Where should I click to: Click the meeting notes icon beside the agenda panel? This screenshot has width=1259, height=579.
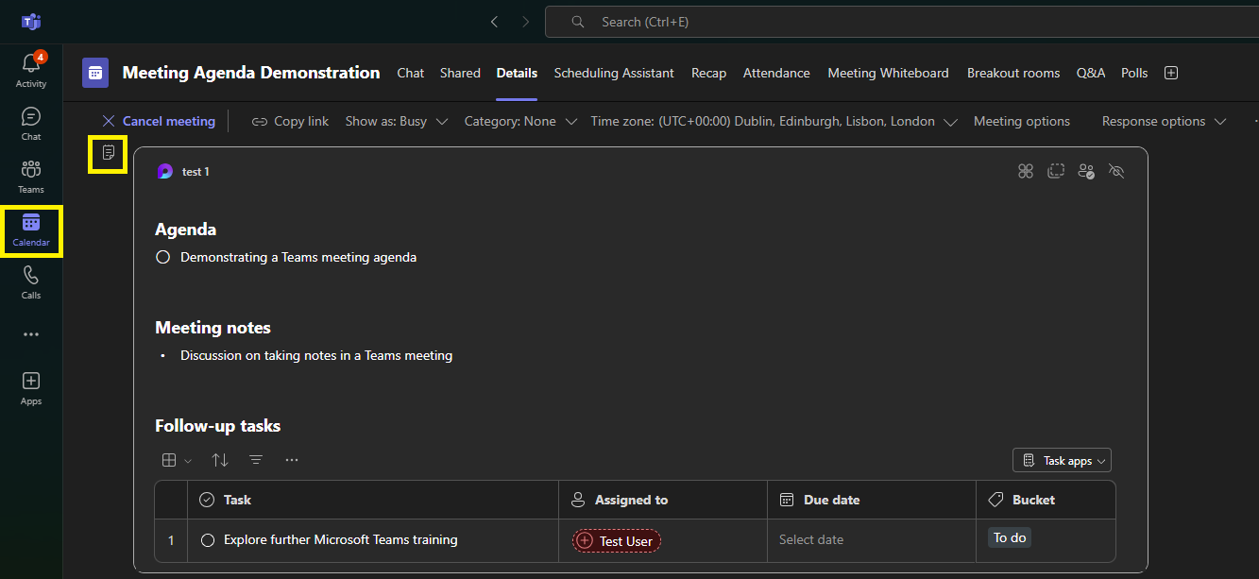coord(108,152)
